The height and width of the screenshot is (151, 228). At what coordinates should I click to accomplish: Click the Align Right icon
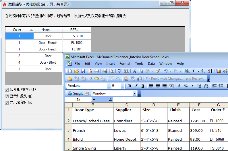tap(165, 86)
